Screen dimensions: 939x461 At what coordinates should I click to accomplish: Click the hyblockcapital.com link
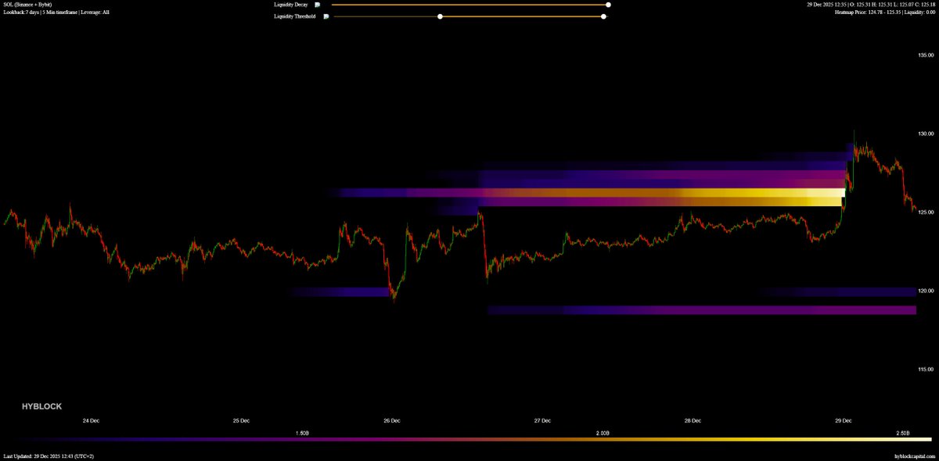pyautogui.click(x=914, y=456)
